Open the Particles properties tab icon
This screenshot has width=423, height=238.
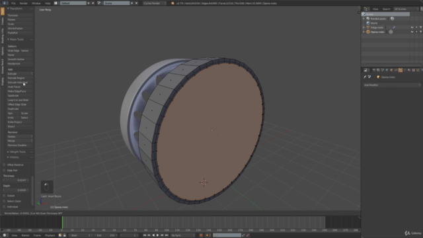click(x=418, y=70)
